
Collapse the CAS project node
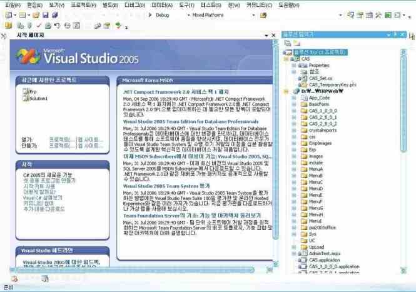(x=287, y=59)
